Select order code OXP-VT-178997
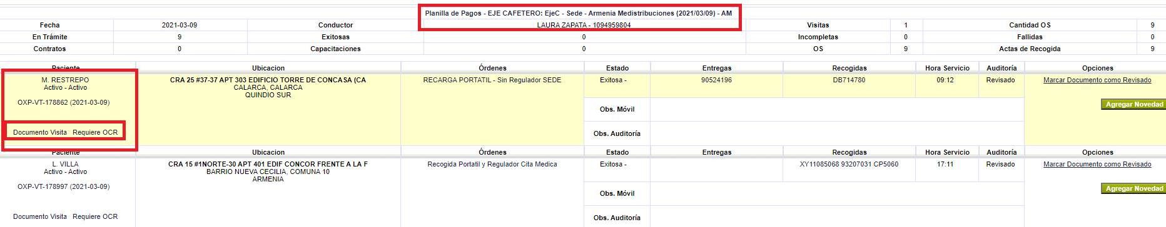 pyautogui.click(x=64, y=186)
